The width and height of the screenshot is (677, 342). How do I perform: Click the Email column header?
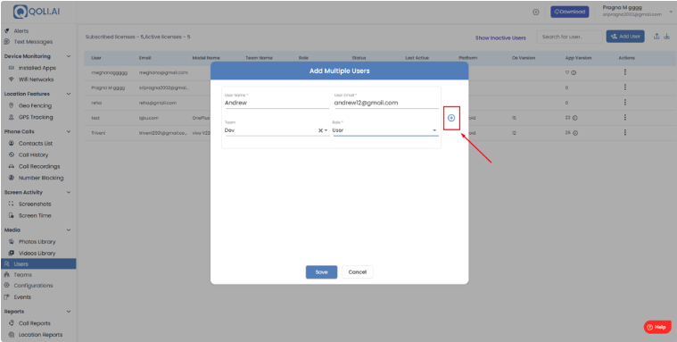[144, 58]
